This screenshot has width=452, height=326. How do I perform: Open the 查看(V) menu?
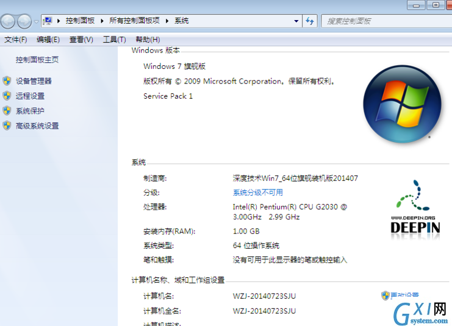(81, 40)
